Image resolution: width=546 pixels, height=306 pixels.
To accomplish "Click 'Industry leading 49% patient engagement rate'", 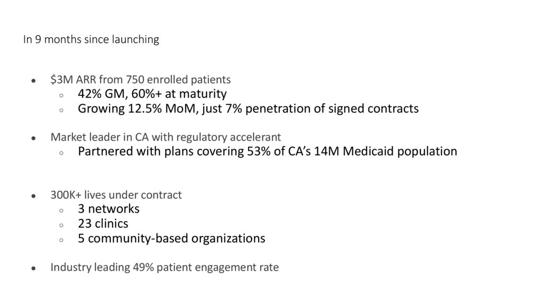I will [x=165, y=267].
